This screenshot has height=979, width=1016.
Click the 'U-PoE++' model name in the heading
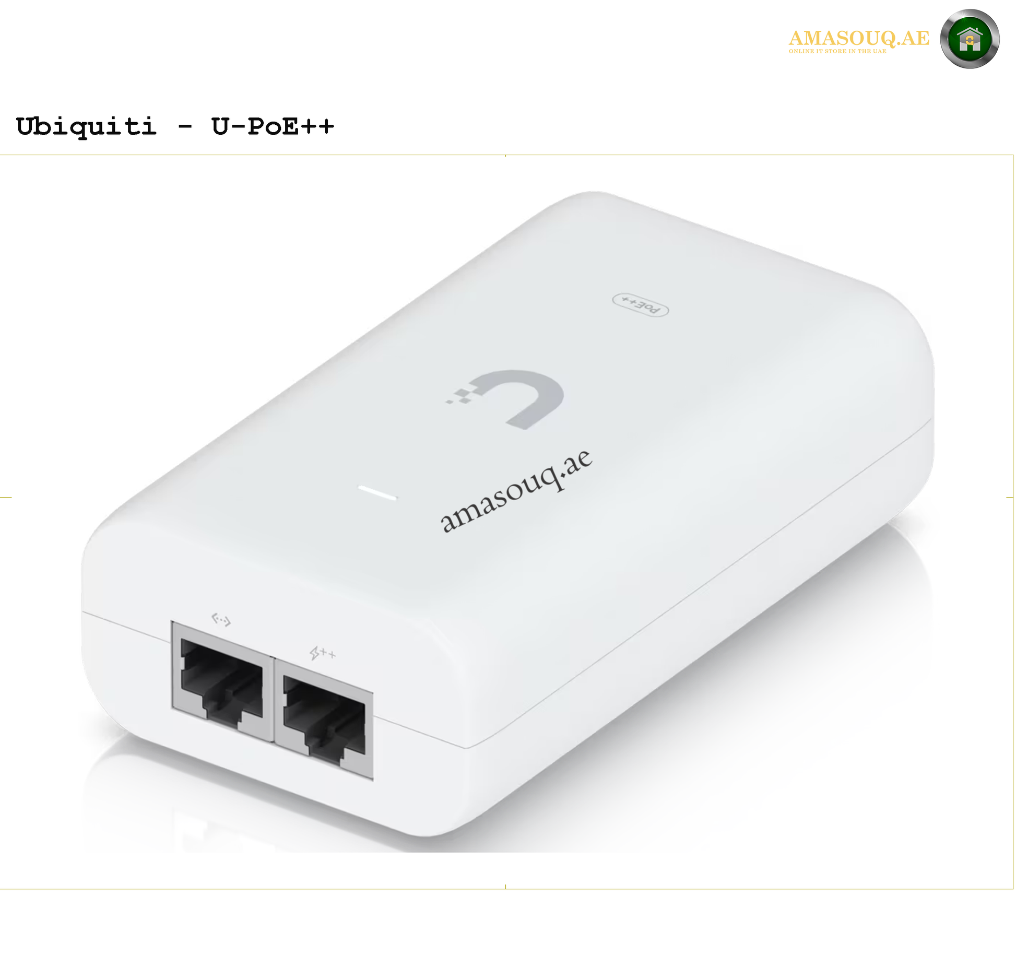tap(273, 126)
